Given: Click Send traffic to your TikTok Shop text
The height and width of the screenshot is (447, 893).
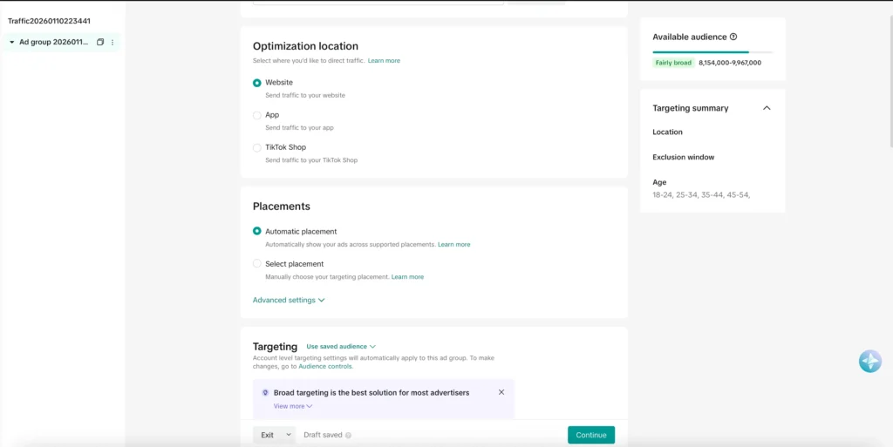Looking at the screenshot, I should [311, 160].
